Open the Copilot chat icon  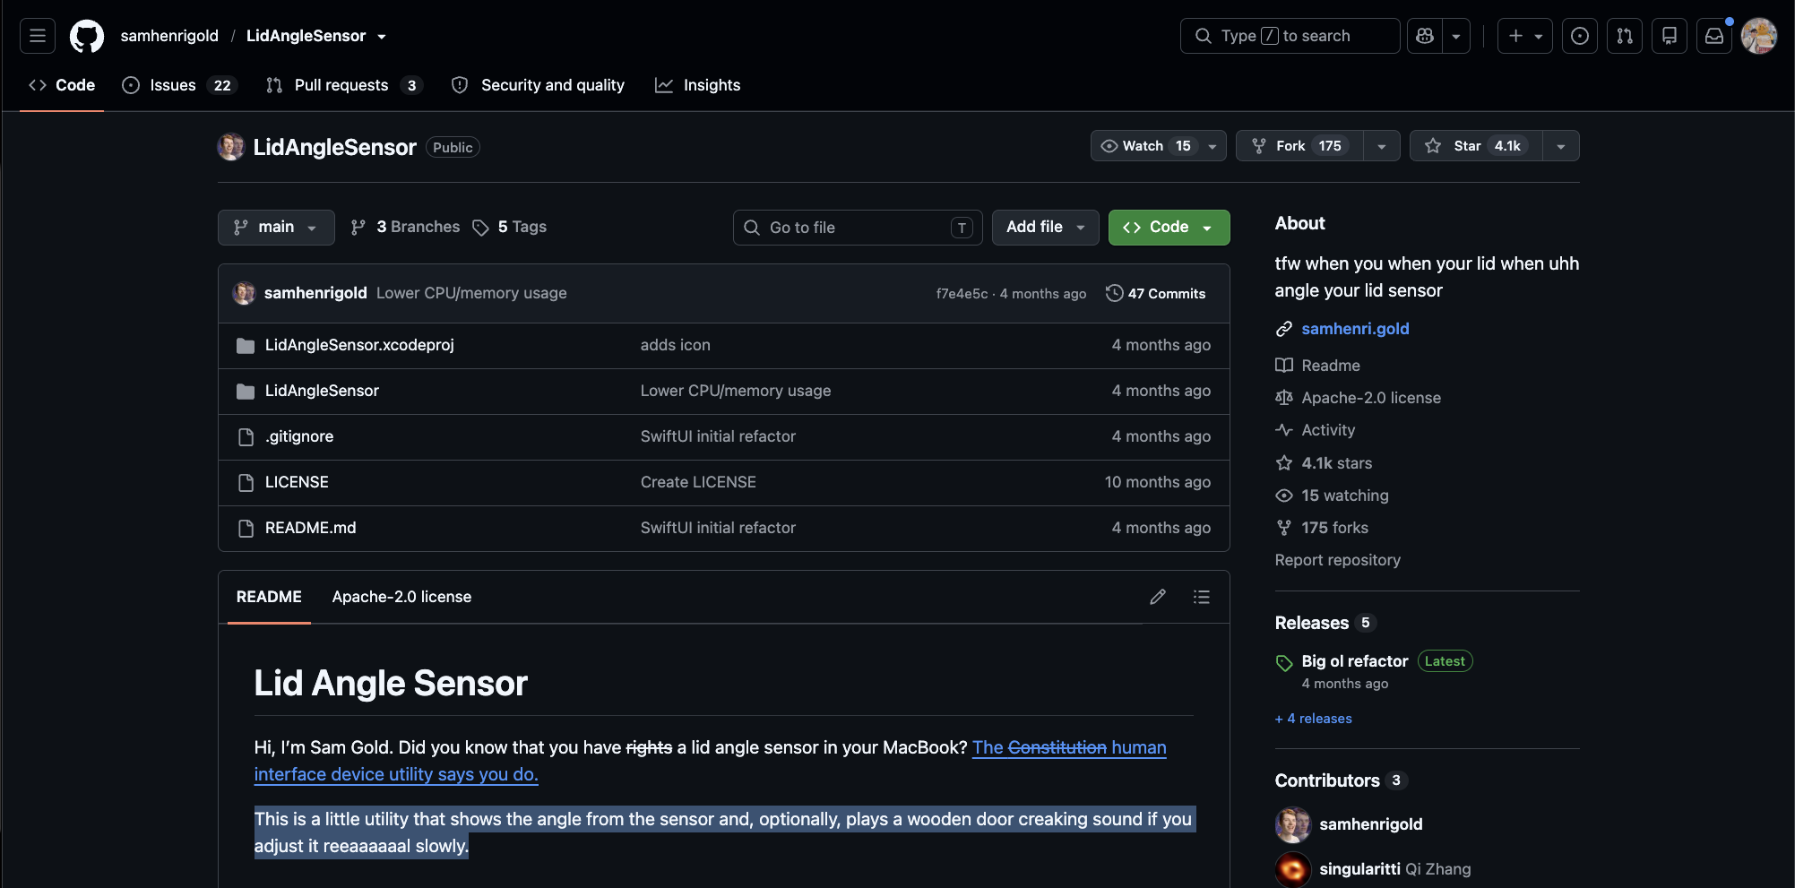click(1425, 36)
